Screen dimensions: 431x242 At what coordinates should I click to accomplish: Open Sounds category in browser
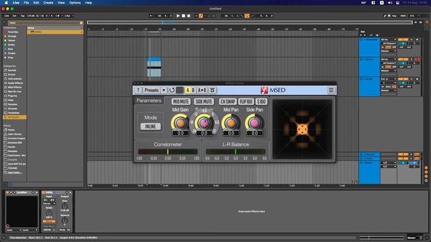click(x=12, y=70)
